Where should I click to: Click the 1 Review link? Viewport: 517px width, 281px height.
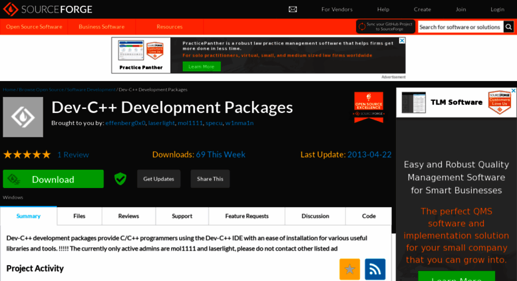coord(73,155)
